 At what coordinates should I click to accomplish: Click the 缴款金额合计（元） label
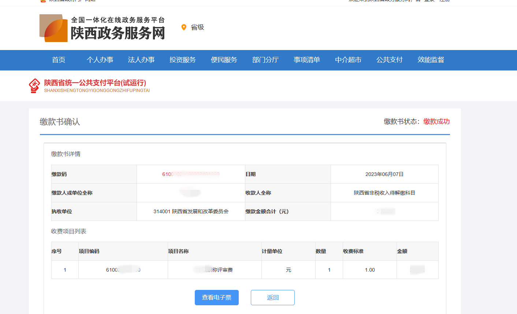click(x=267, y=211)
